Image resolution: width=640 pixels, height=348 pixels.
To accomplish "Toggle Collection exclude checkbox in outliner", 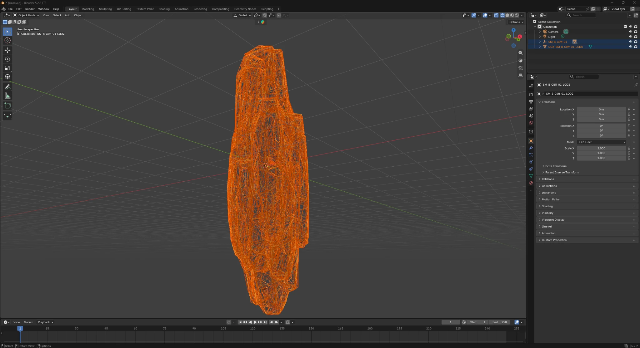I will click(625, 27).
